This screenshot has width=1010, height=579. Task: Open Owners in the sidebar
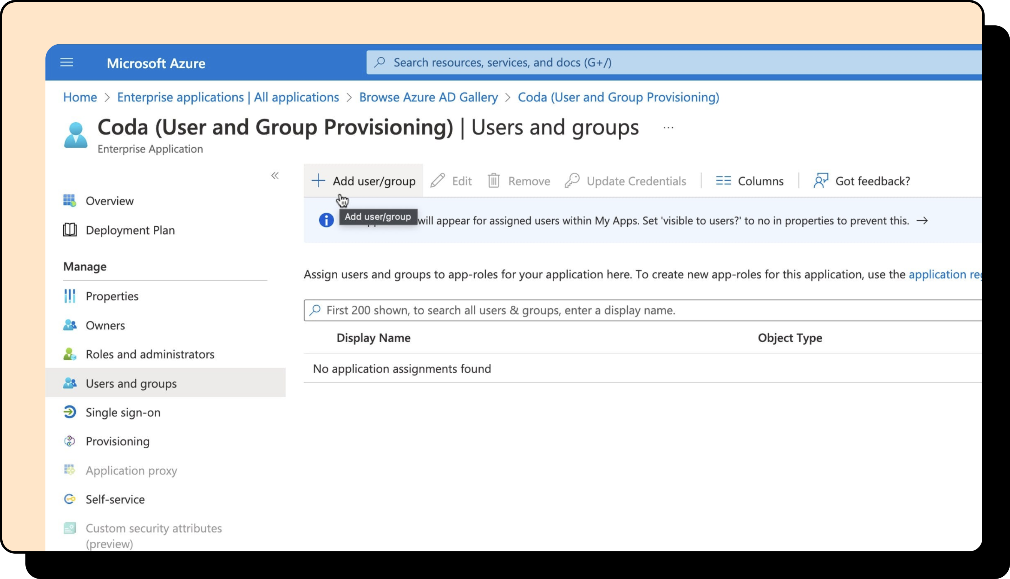click(105, 326)
